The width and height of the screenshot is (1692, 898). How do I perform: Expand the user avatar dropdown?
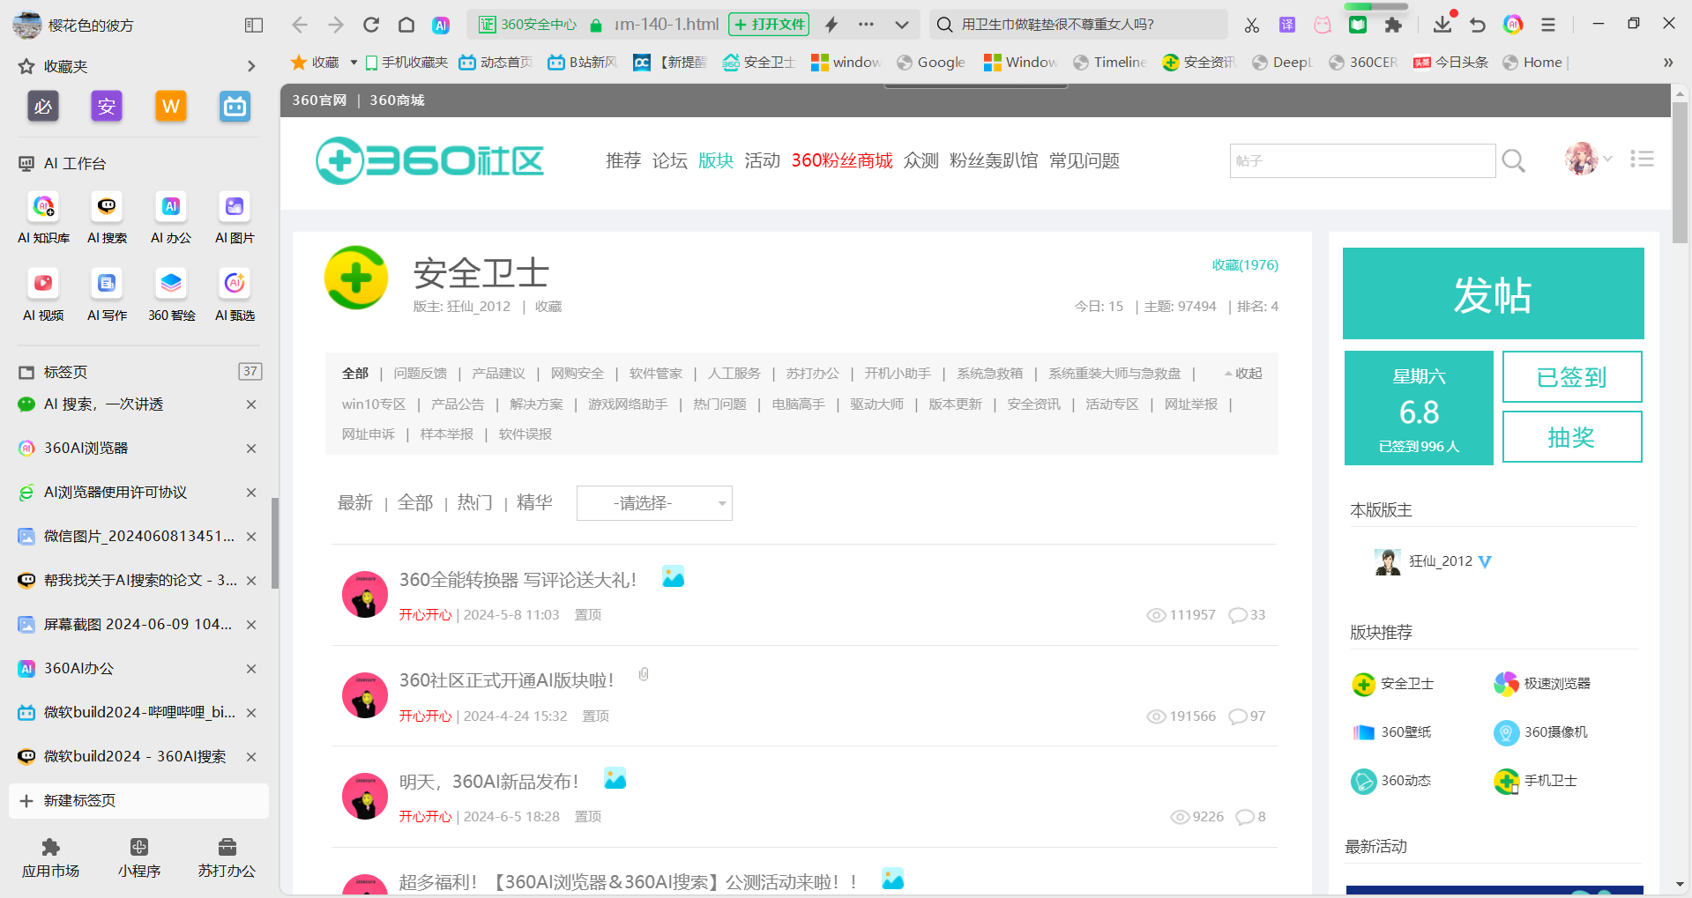pyautogui.click(x=1608, y=160)
